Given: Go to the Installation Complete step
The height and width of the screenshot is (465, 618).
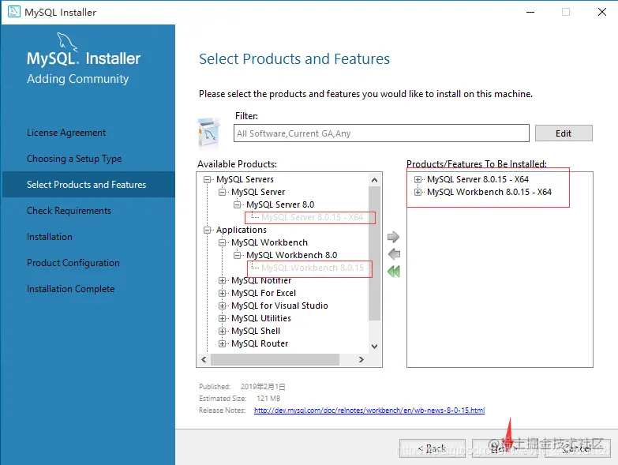Looking at the screenshot, I should tap(70, 289).
